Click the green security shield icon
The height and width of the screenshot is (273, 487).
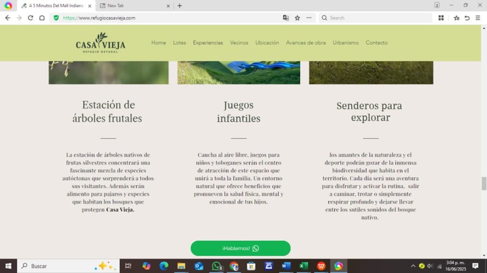click(56, 18)
